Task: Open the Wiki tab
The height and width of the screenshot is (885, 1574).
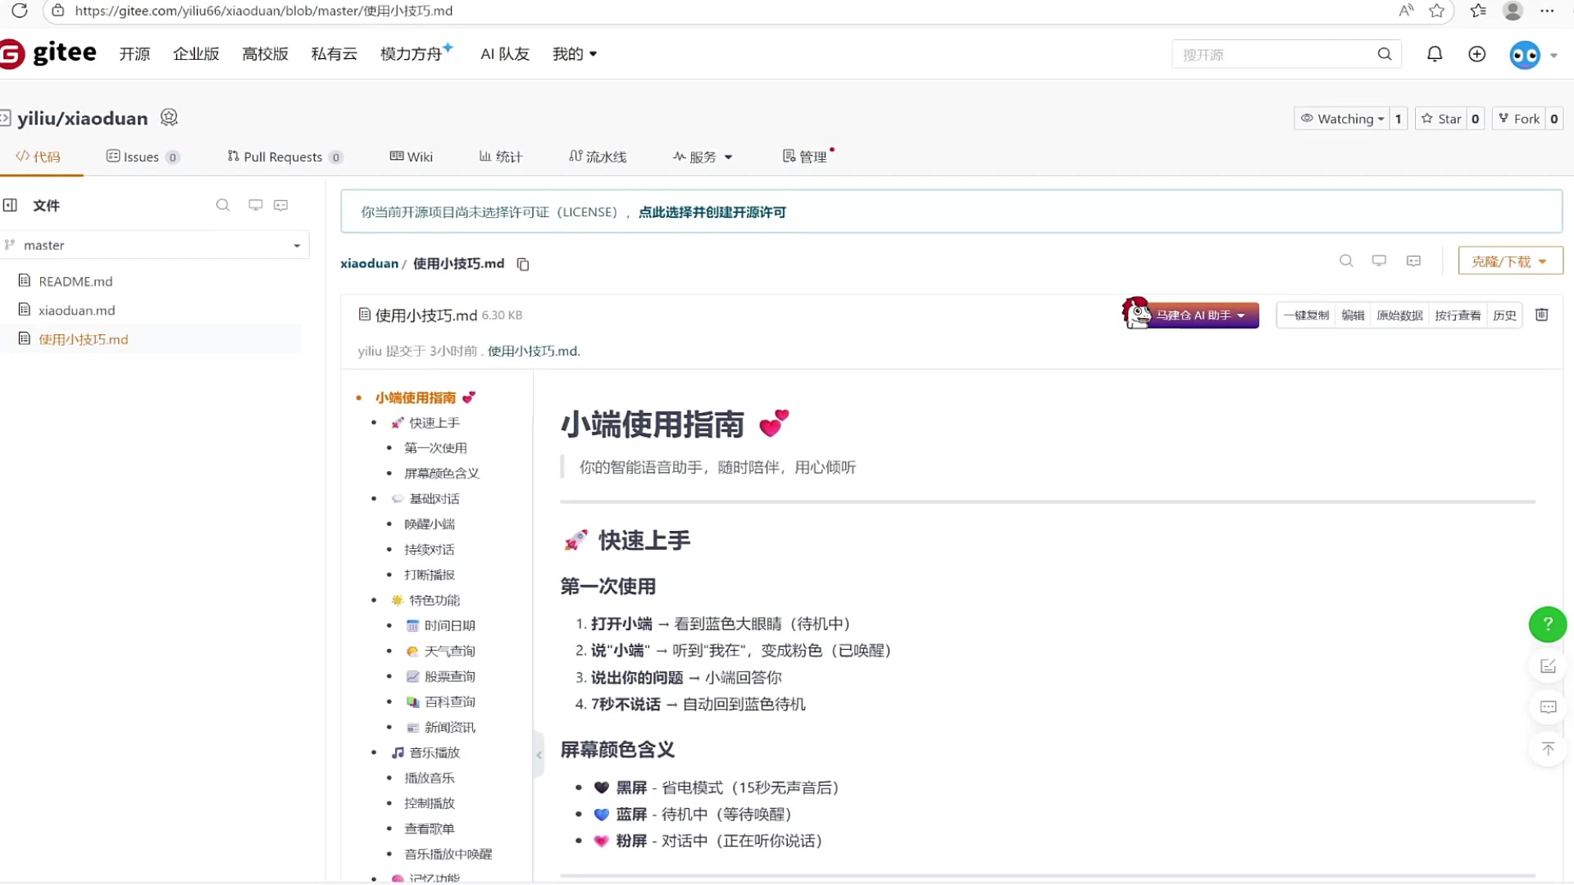Action: click(x=412, y=157)
